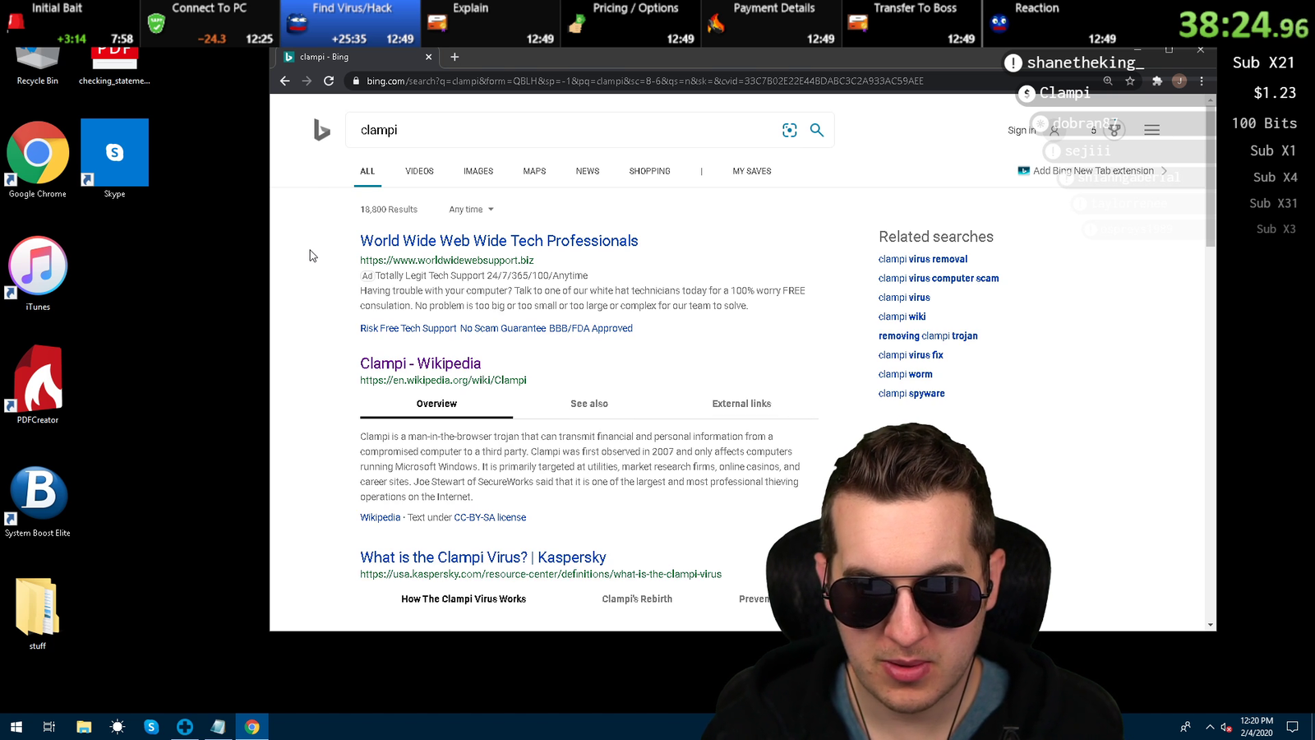Click the visual search camera icon
This screenshot has width=1315, height=740.
(790, 130)
